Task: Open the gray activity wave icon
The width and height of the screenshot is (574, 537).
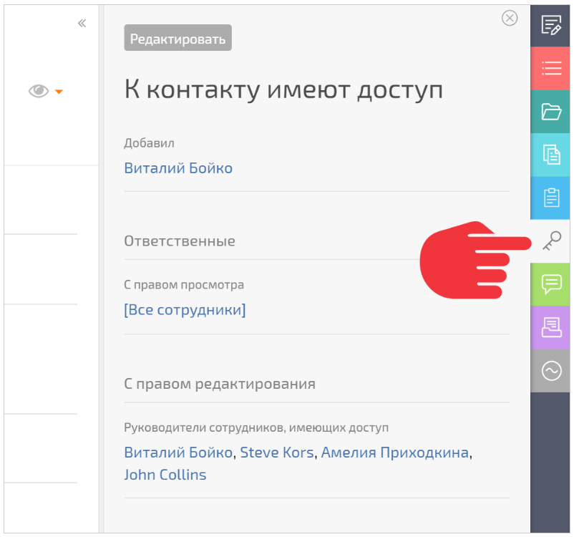Action: pyautogui.click(x=551, y=370)
